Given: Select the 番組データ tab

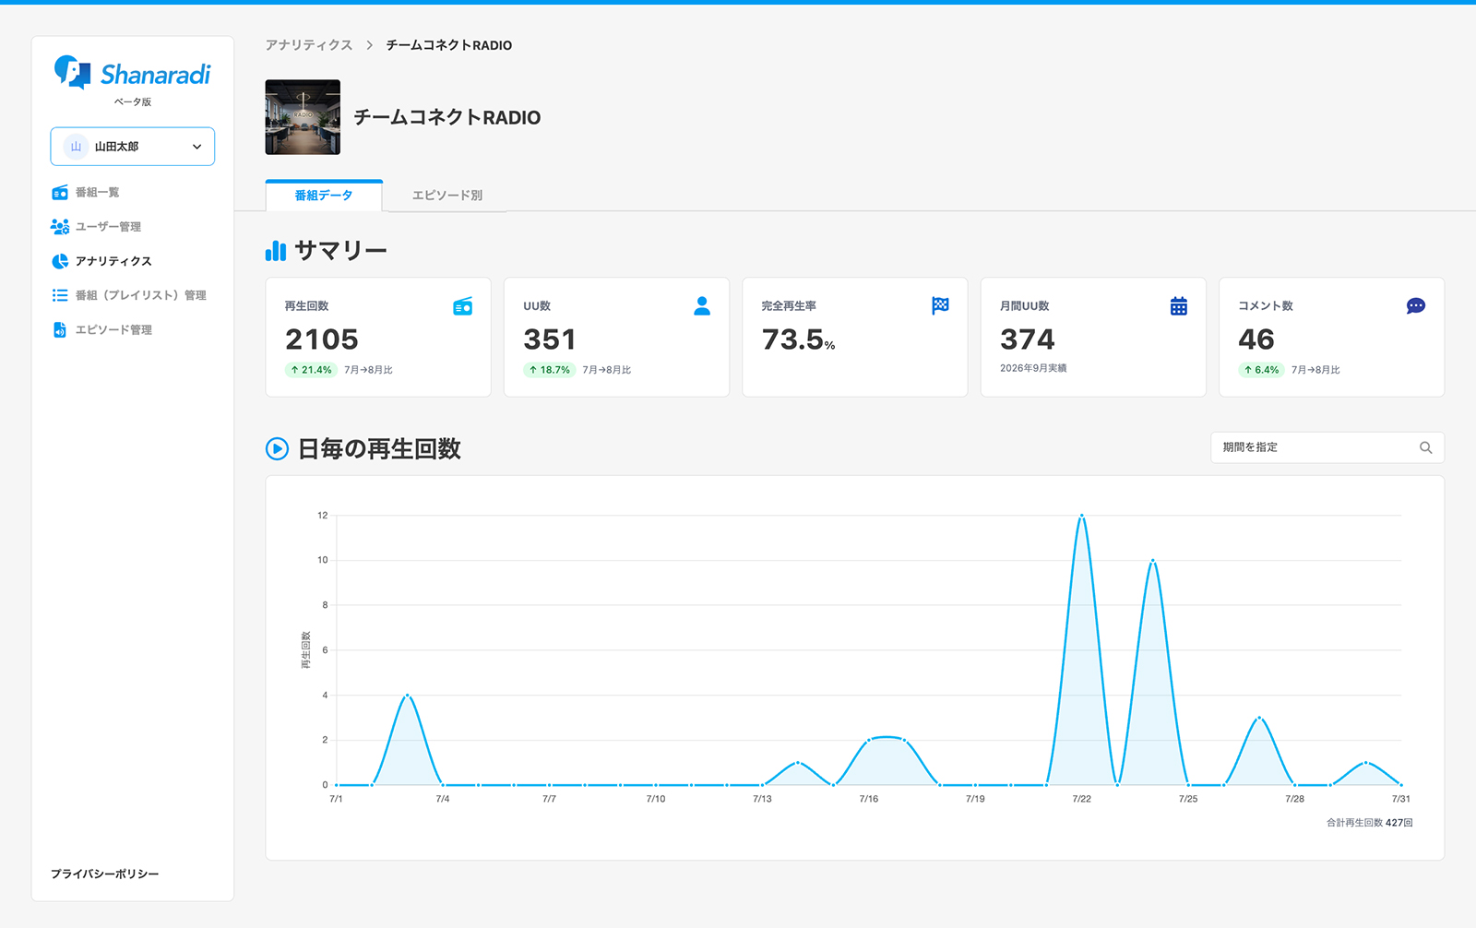Looking at the screenshot, I should 324,196.
